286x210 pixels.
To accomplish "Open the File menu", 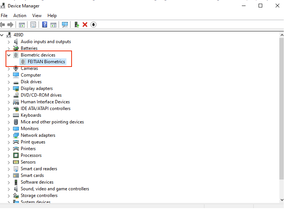I will [x=4, y=16].
